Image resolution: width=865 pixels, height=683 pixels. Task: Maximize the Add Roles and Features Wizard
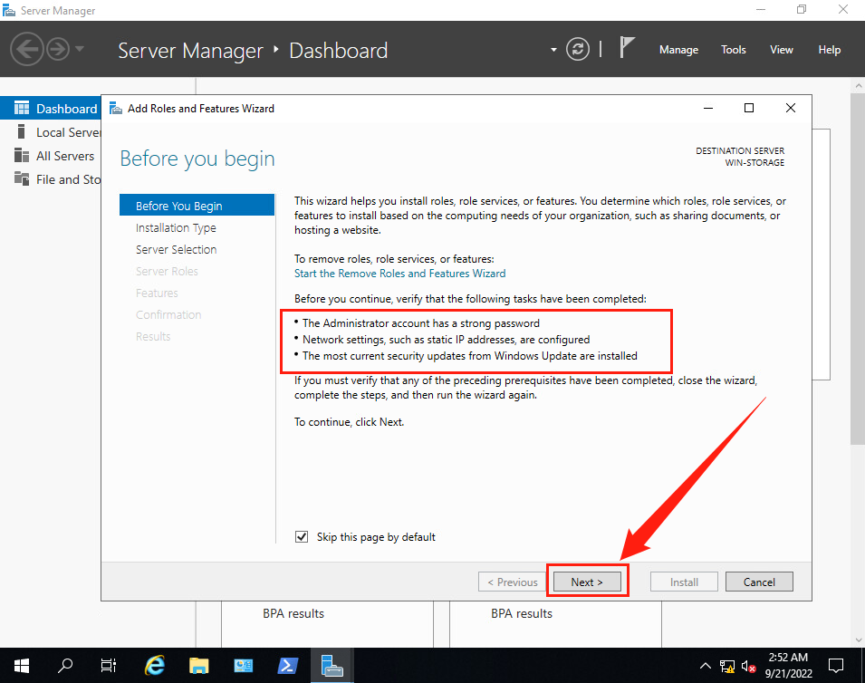[x=748, y=108]
